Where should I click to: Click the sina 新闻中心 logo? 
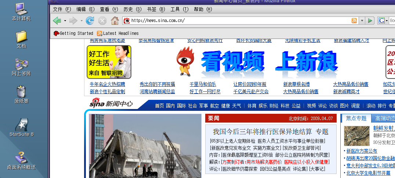(111, 103)
